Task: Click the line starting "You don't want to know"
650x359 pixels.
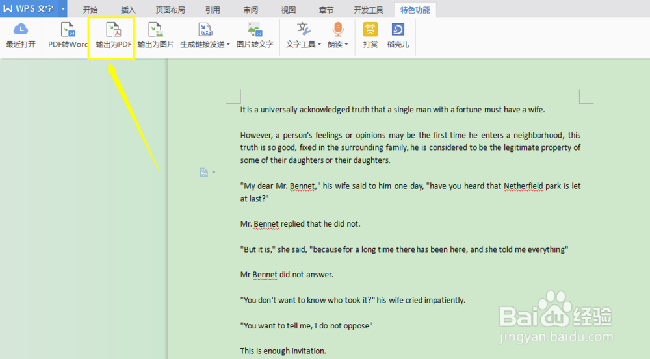Action: [353, 300]
